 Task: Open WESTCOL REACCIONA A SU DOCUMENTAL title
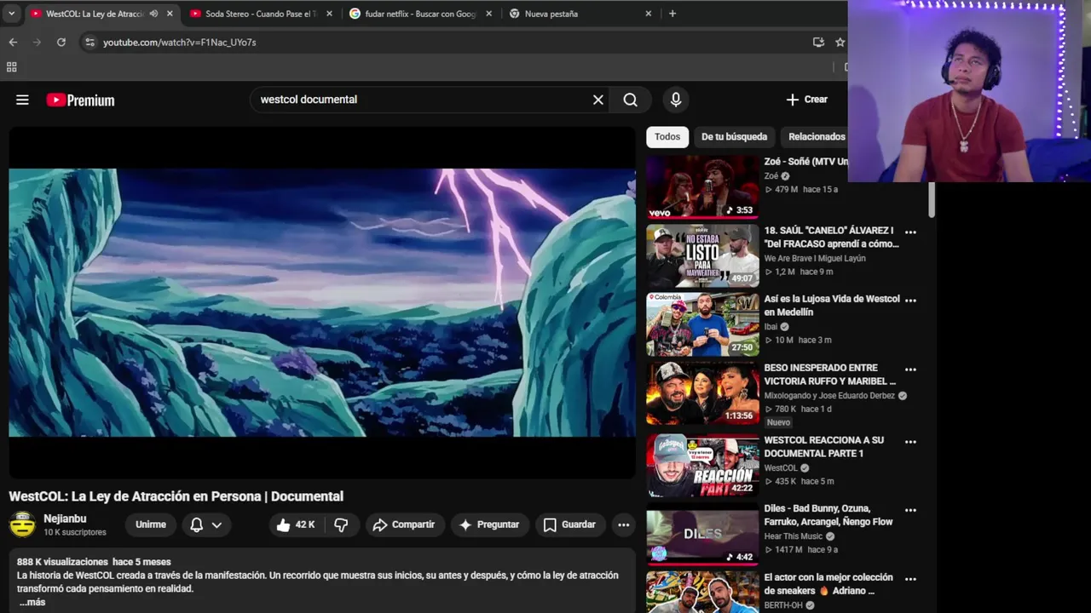(x=824, y=447)
